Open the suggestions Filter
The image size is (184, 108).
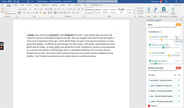(x=152, y=75)
